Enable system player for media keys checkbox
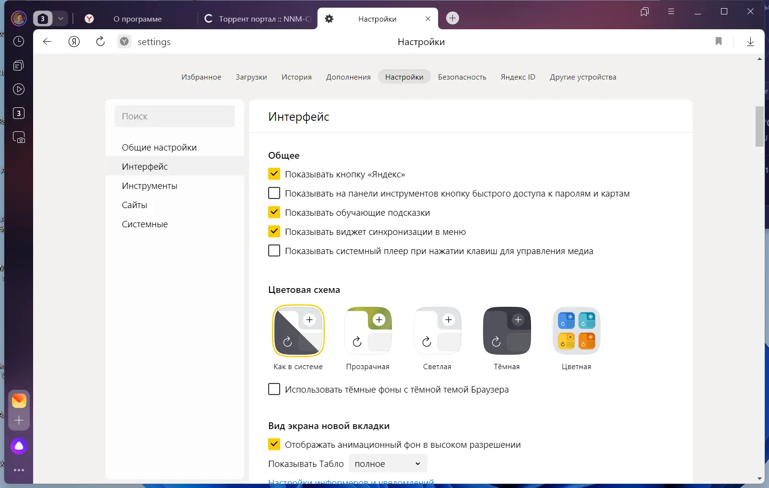769x488 pixels. (274, 251)
